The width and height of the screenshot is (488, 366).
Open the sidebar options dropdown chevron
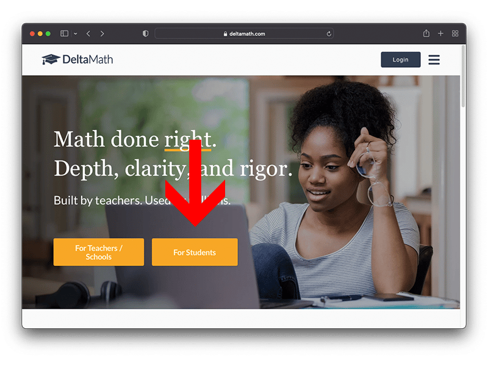75,34
